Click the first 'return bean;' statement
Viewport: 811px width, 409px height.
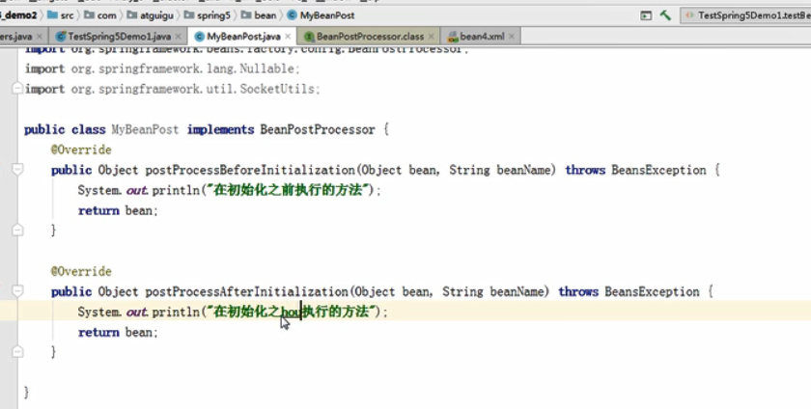click(x=118, y=210)
